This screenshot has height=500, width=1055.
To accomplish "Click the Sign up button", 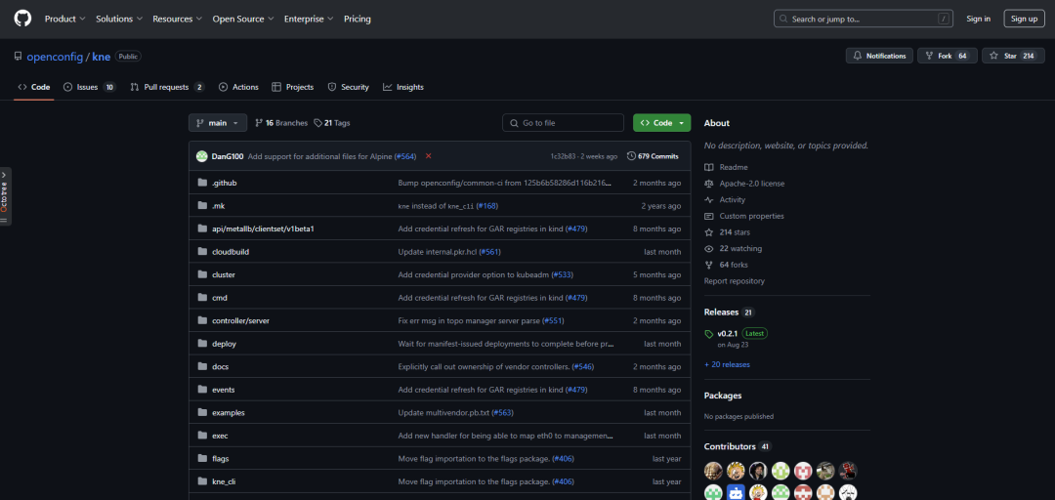I will tap(1024, 19).
